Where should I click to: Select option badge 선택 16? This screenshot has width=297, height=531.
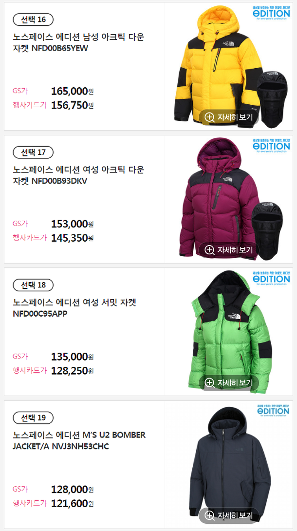33,19
